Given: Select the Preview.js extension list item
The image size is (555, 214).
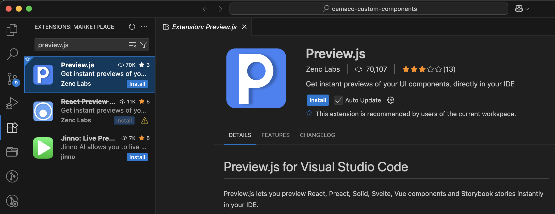Looking at the screenshot, I should (x=90, y=75).
